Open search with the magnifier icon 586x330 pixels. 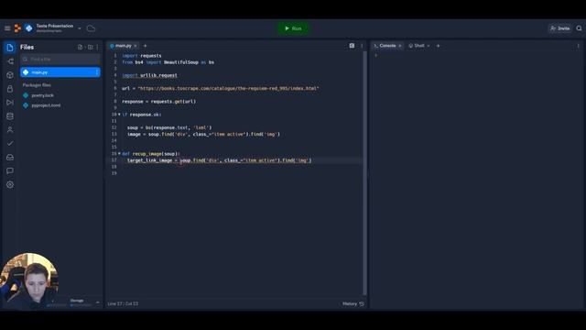click(579, 28)
